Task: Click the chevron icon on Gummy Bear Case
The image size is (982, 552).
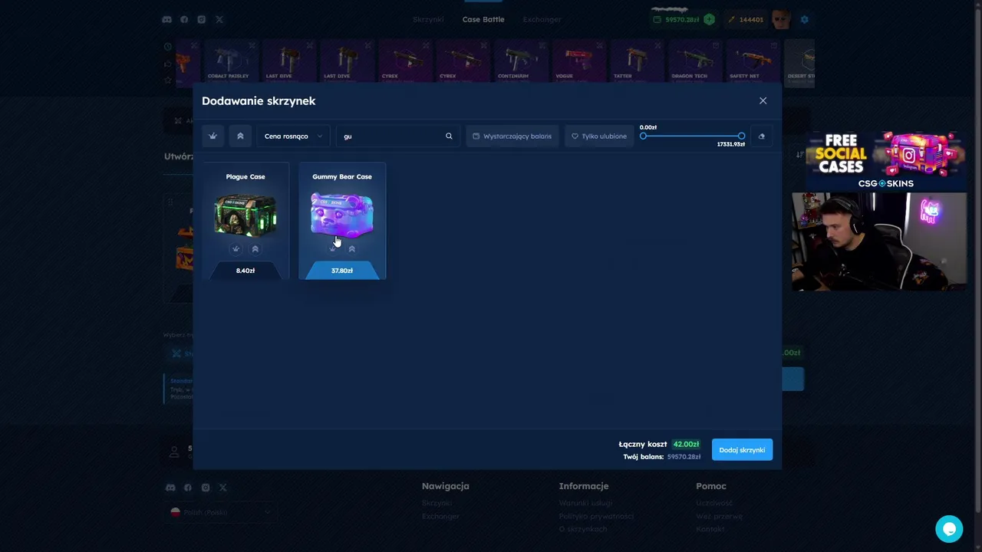Action: point(352,248)
